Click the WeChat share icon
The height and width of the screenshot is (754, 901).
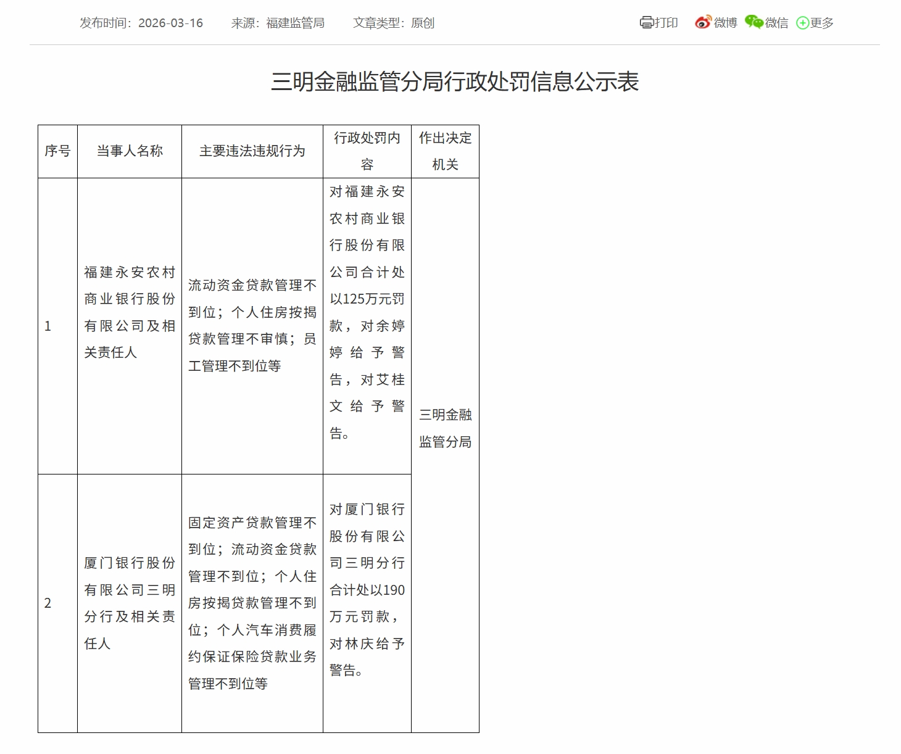(754, 22)
